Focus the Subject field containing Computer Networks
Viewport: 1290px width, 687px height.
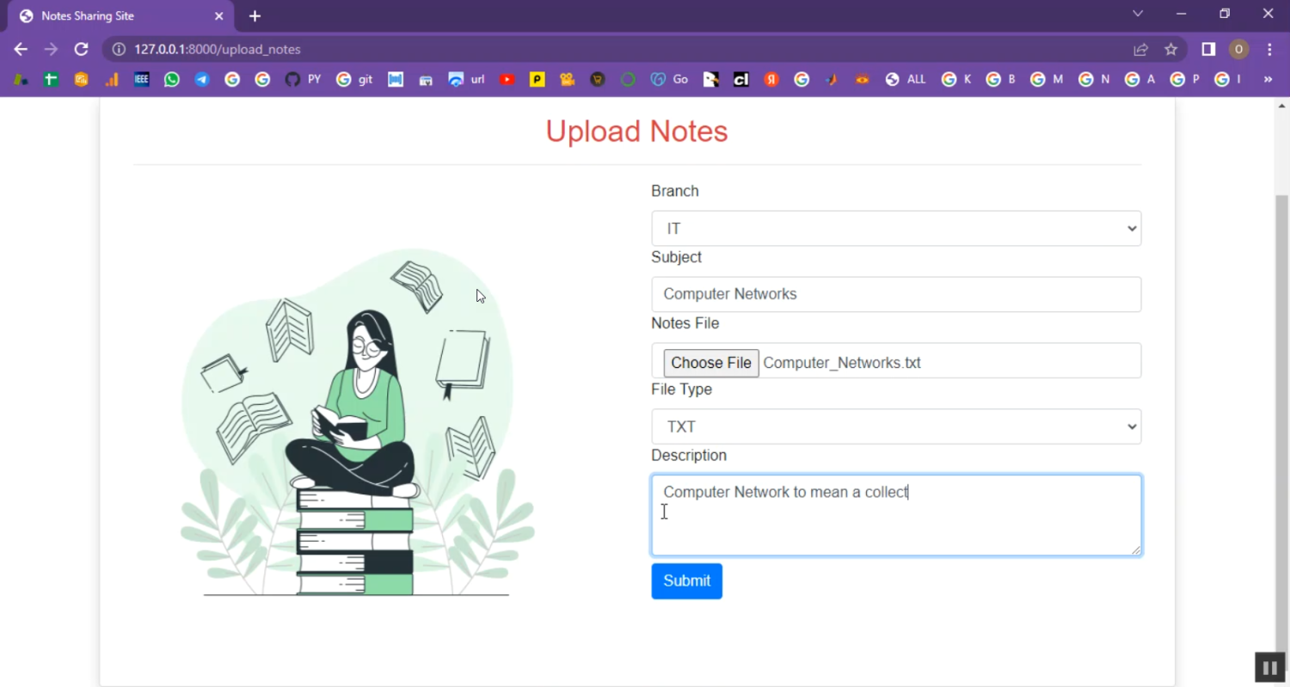895,294
